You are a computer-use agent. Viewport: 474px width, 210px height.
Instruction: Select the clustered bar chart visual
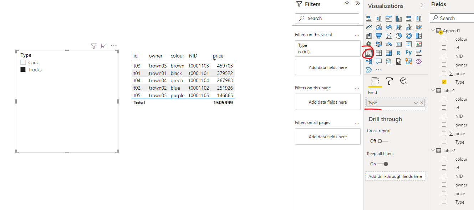click(x=388, y=19)
